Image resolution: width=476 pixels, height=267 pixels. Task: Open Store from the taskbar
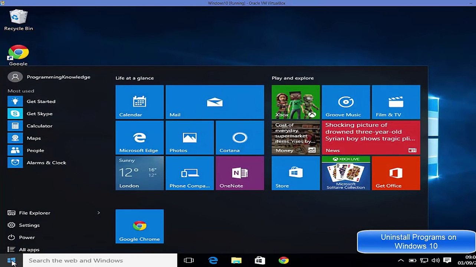coord(260,260)
